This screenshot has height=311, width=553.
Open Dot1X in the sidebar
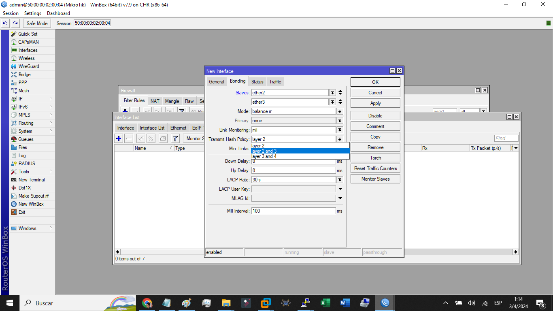[24, 188]
